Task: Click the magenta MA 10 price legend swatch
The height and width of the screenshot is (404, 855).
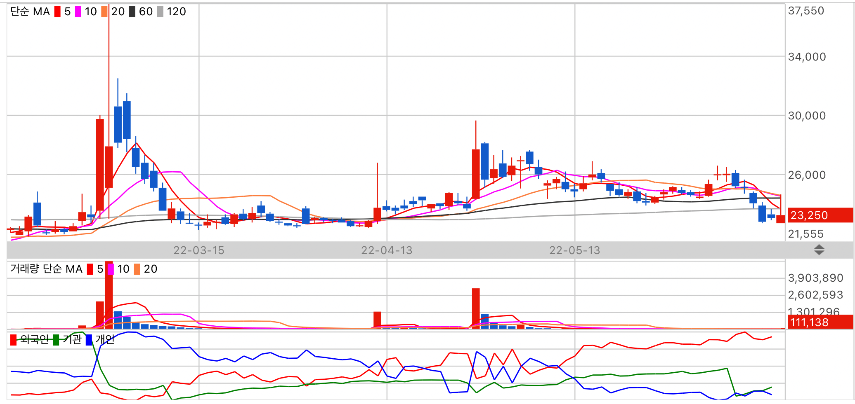Action: [x=78, y=12]
